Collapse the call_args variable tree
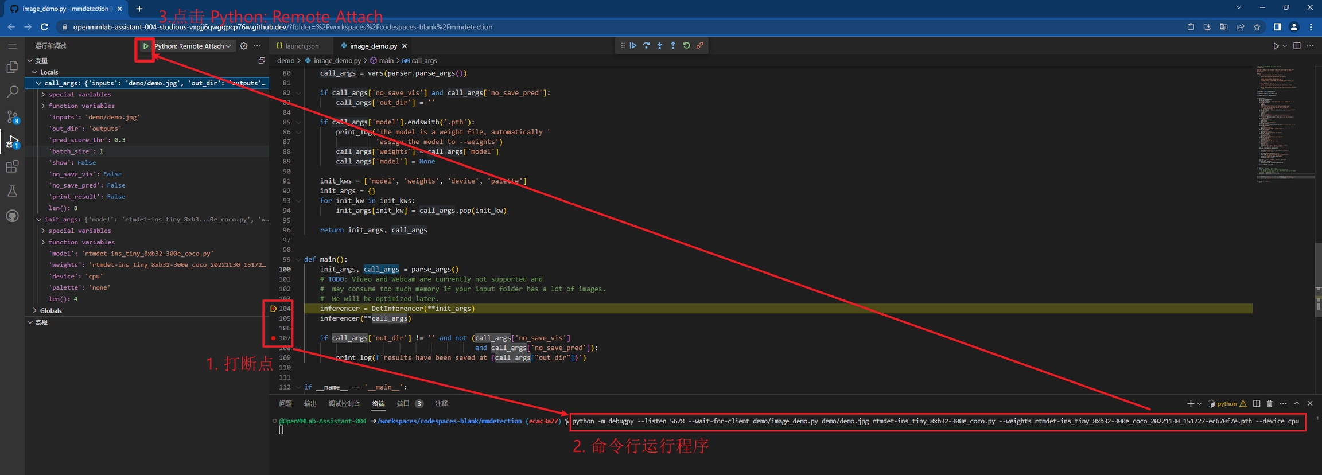 (x=38, y=83)
